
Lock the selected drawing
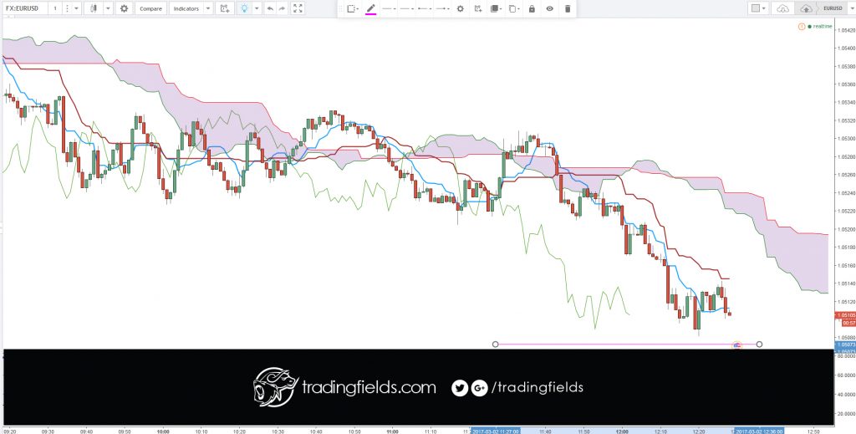coord(532,8)
